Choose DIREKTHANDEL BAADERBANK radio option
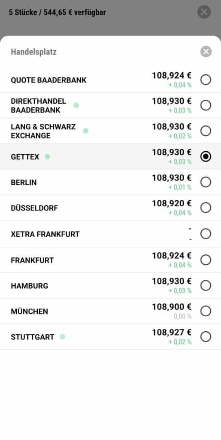221x440 pixels. coord(206,106)
